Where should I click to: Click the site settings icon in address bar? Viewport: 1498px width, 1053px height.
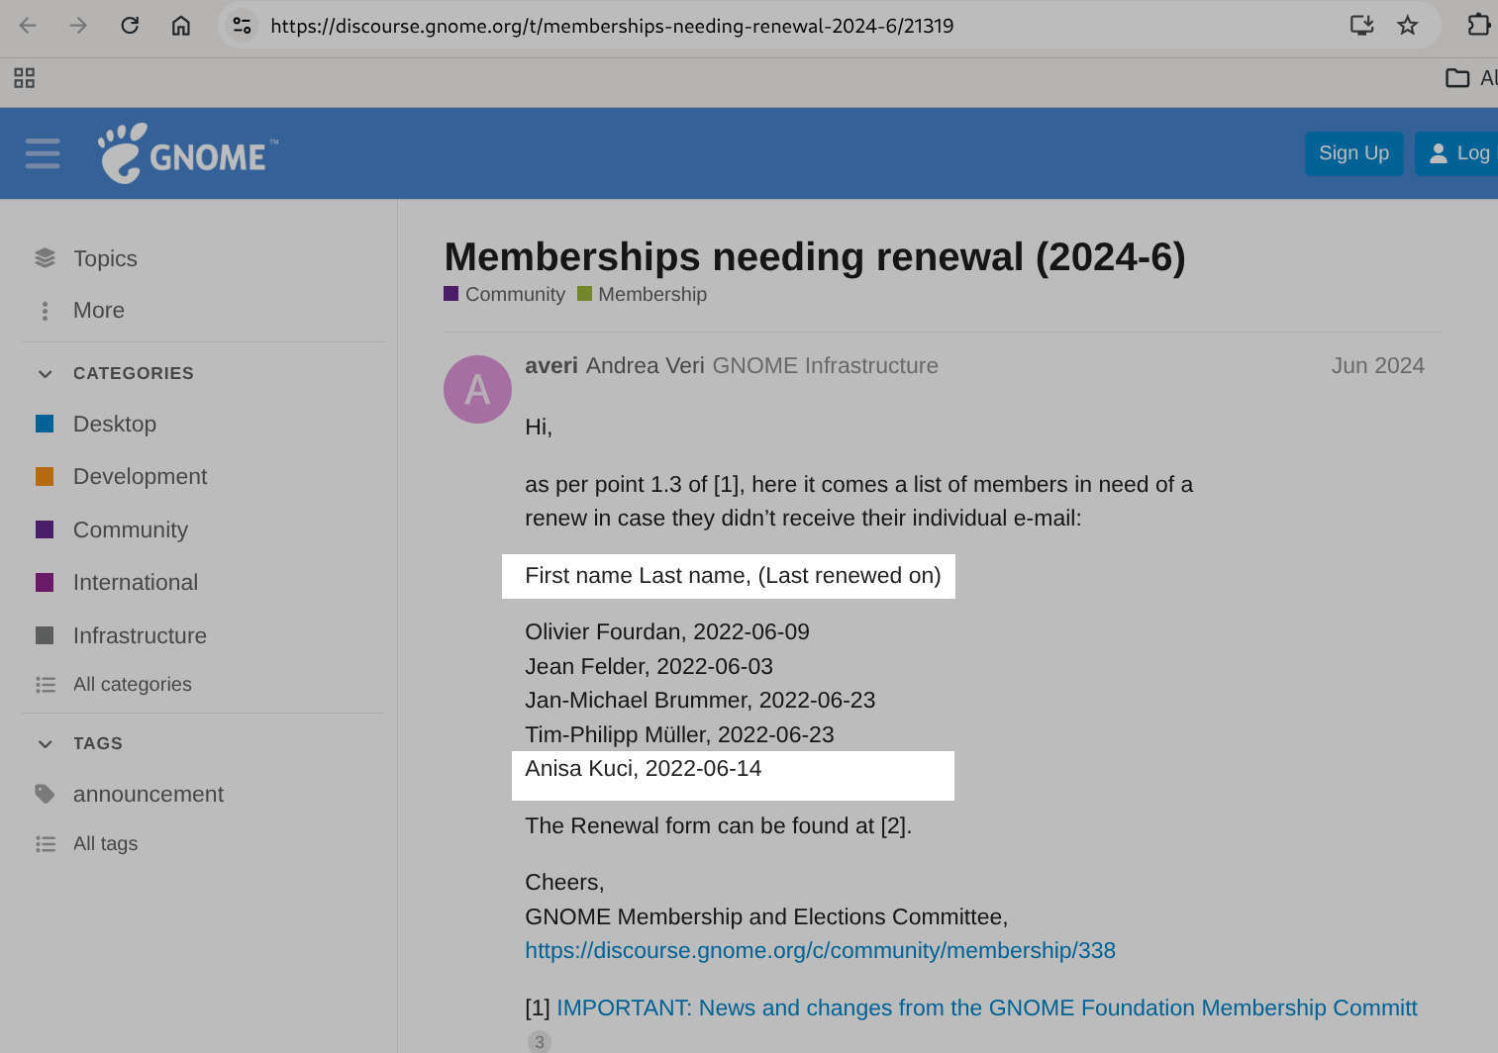(x=241, y=26)
